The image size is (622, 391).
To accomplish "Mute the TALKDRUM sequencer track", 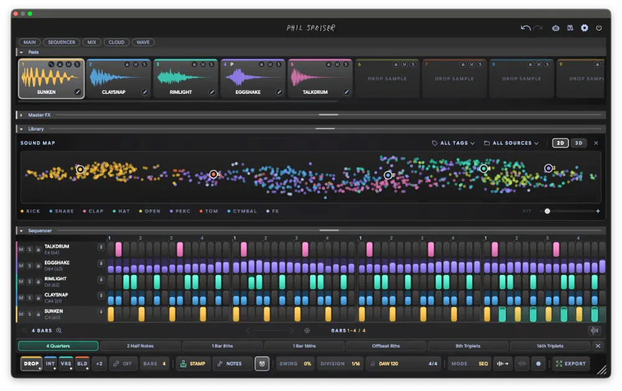I will [x=21, y=249].
